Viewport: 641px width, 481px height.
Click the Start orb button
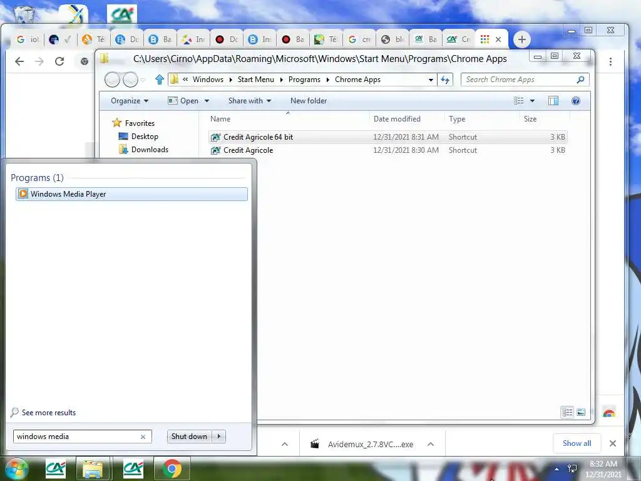click(16, 468)
